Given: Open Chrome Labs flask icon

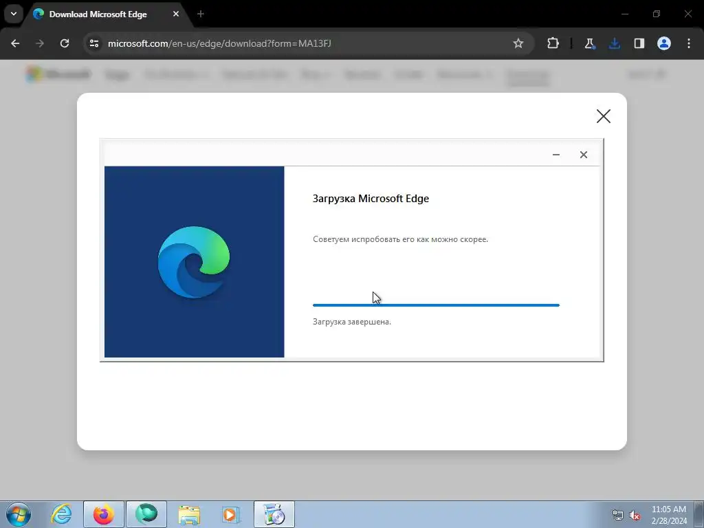Looking at the screenshot, I should point(589,43).
